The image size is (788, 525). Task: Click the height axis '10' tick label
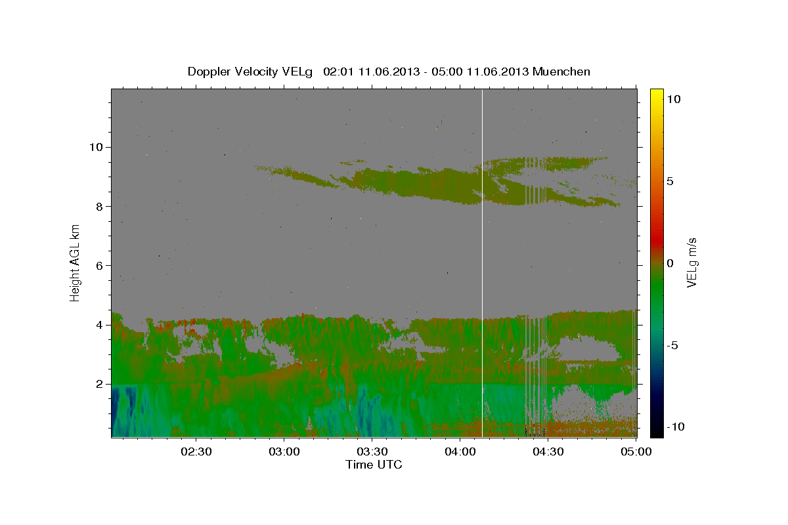97,146
